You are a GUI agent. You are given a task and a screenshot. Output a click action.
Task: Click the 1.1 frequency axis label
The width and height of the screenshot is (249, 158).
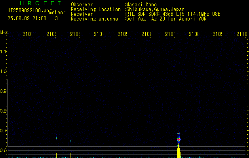point(3,51)
